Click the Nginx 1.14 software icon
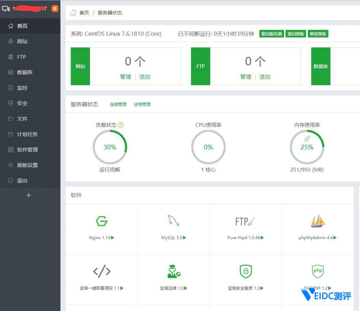Image resolution: width=360 pixels, height=311 pixels. click(x=102, y=221)
